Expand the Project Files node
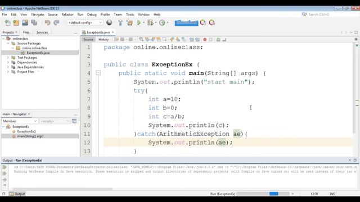Image resolution: width=360 pixels, height=202 pixels. click(x=8, y=72)
